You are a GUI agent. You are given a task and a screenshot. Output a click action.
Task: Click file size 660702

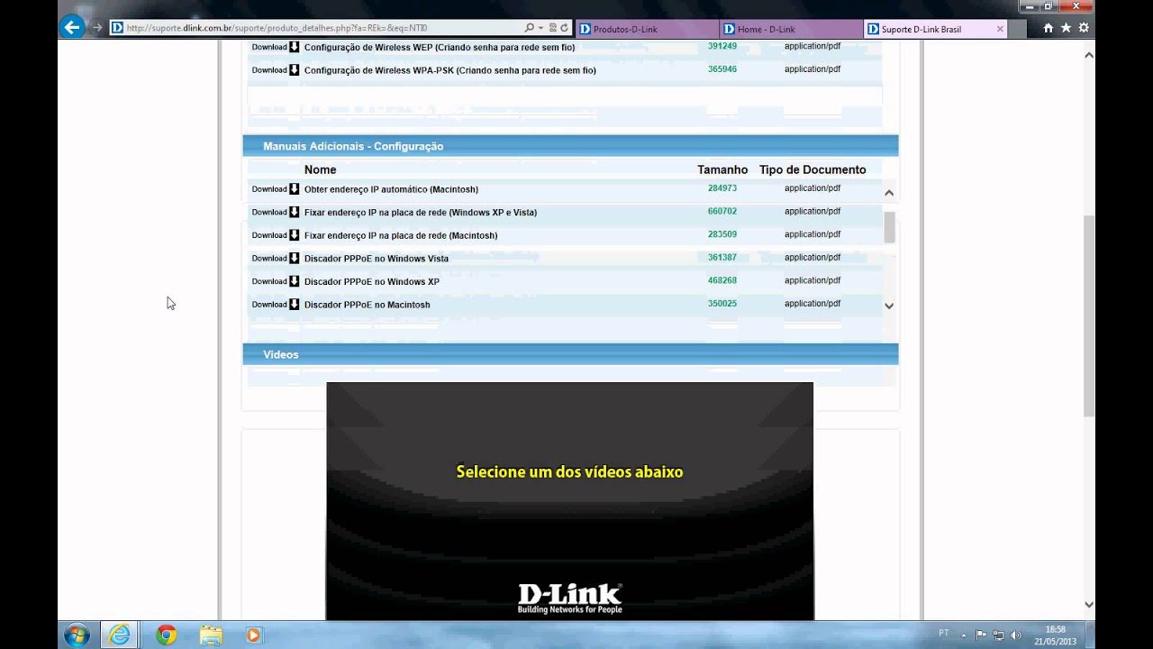722,211
